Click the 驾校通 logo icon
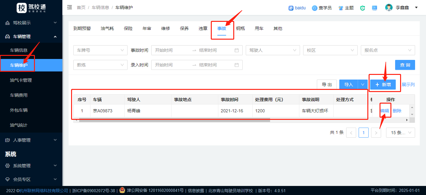Viewport: 426px width, 195px height. pyautogui.click(x=22, y=7)
